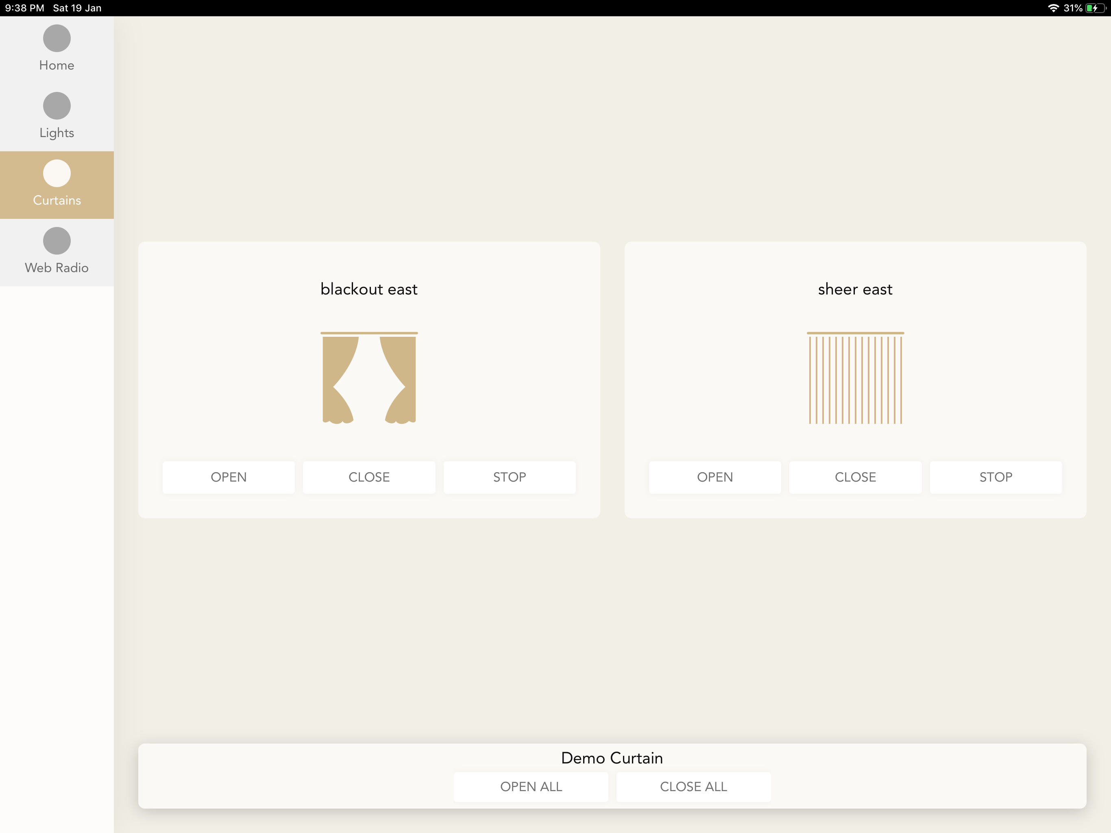Image resolution: width=1111 pixels, height=833 pixels.
Task: Tap the Curtains circle icon
Action: click(x=57, y=173)
